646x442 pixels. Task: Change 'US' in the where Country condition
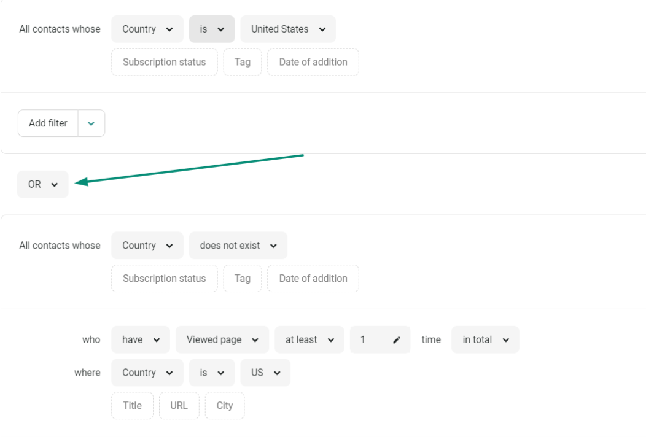pos(265,372)
